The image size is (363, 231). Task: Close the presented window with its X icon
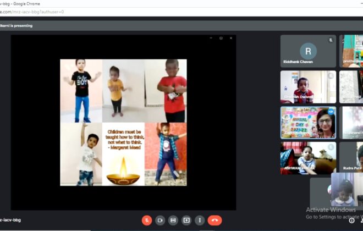231,38
